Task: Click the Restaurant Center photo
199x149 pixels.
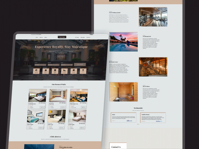Action: click(x=153, y=67)
